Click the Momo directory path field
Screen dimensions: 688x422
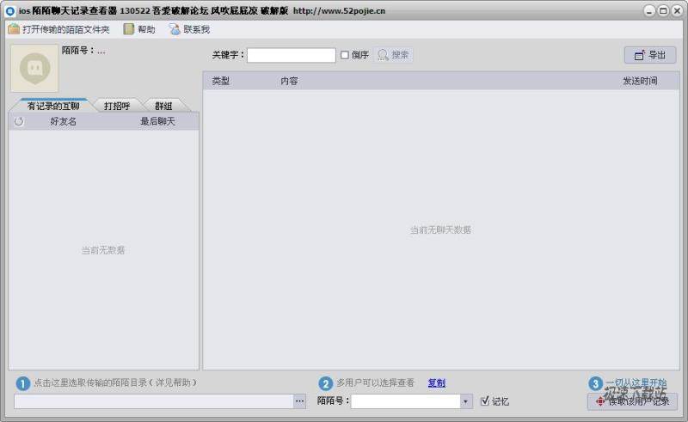(154, 401)
